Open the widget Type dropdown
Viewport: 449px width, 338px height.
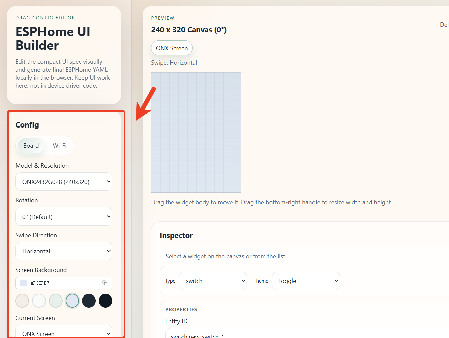213,281
